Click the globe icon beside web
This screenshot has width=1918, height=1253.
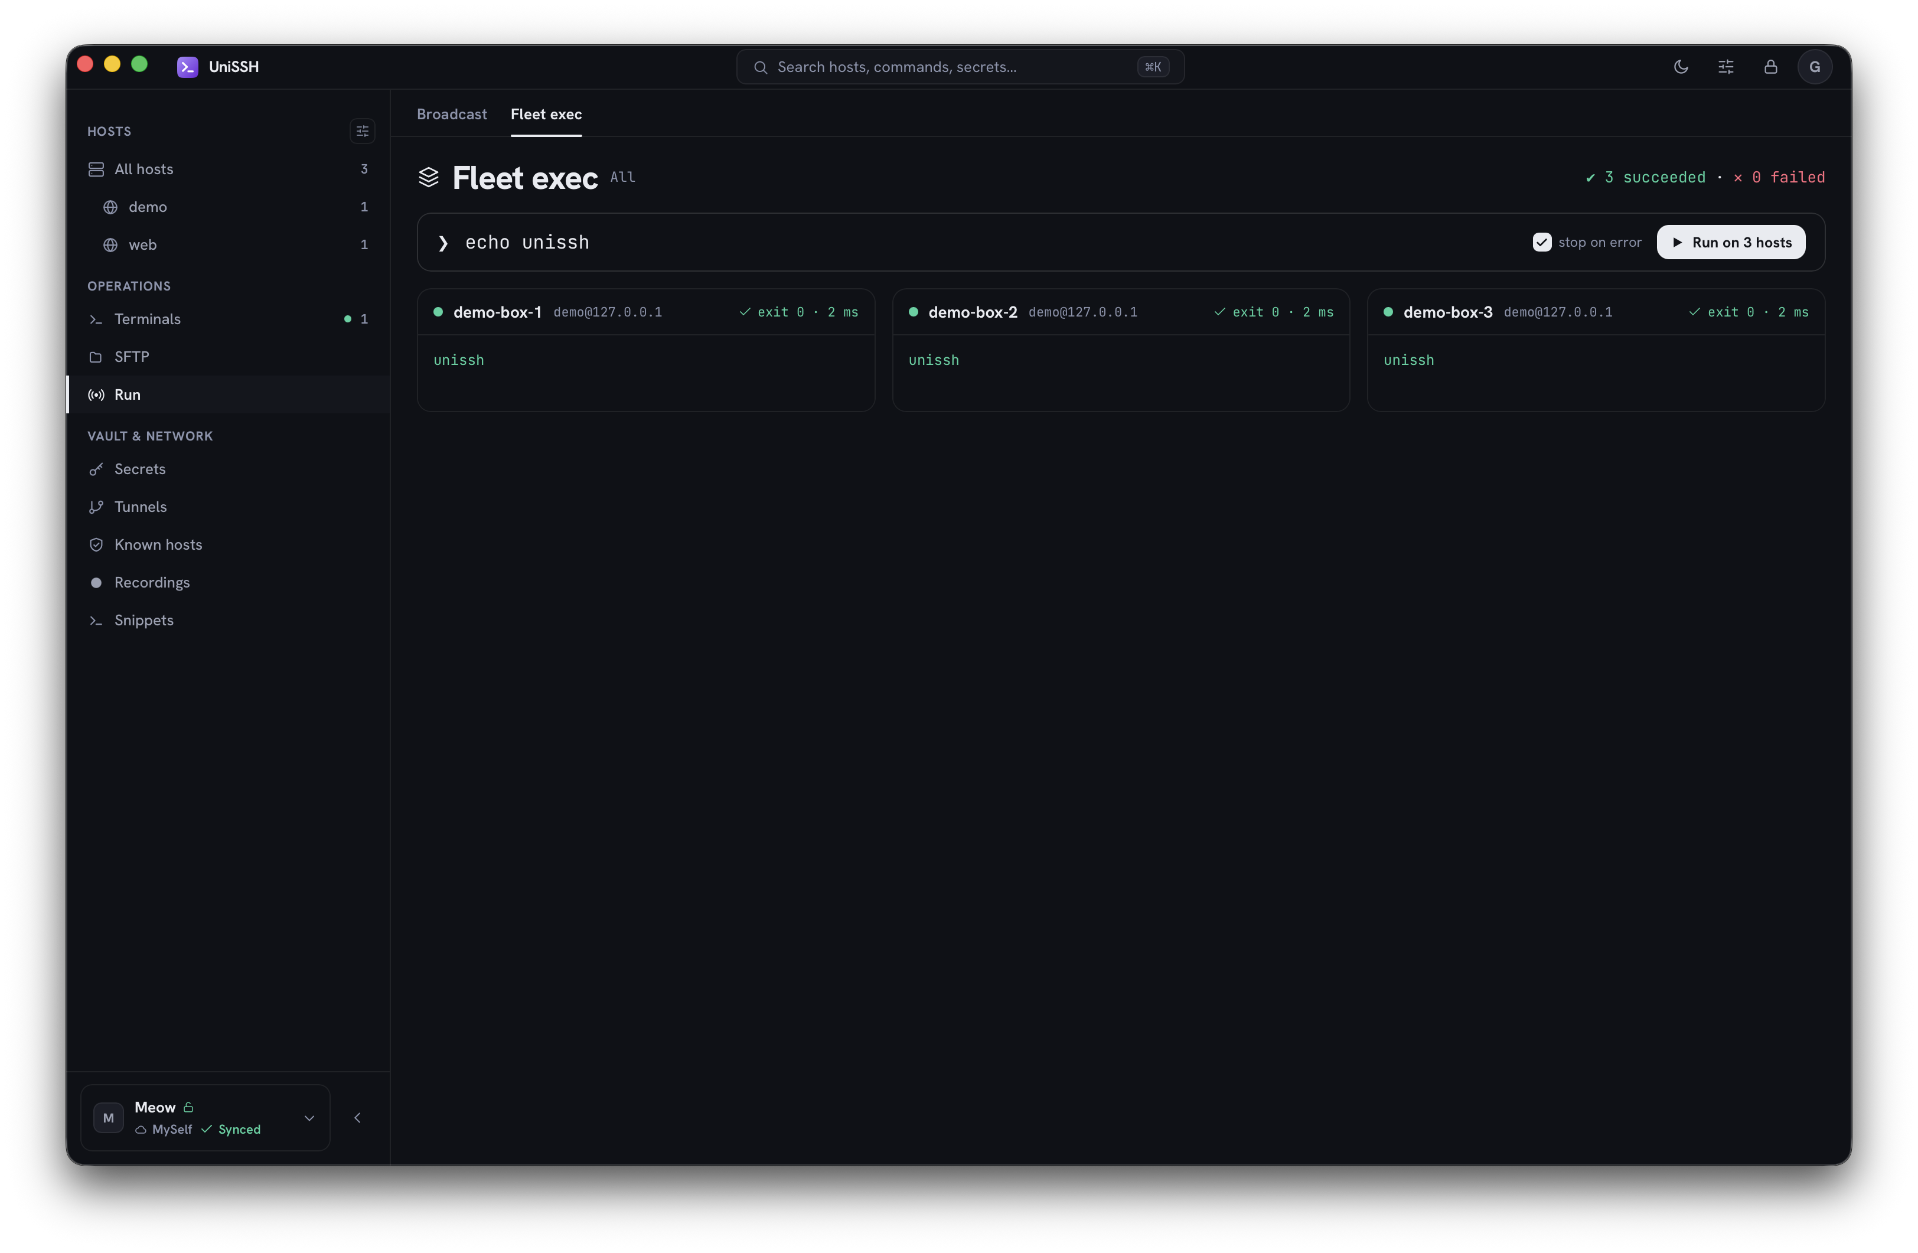pyautogui.click(x=110, y=245)
